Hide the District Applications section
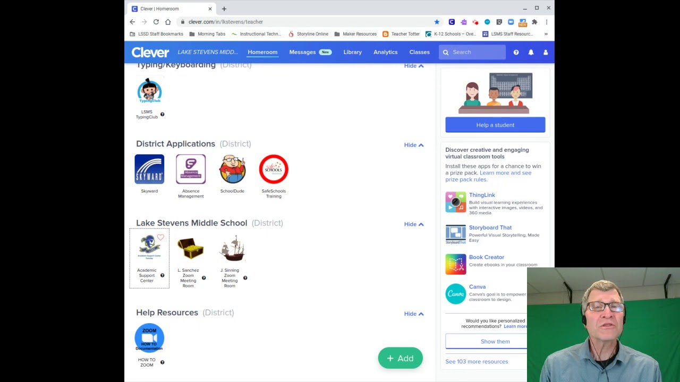The height and width of the screenshot is (382, 680). pos(414,145)
